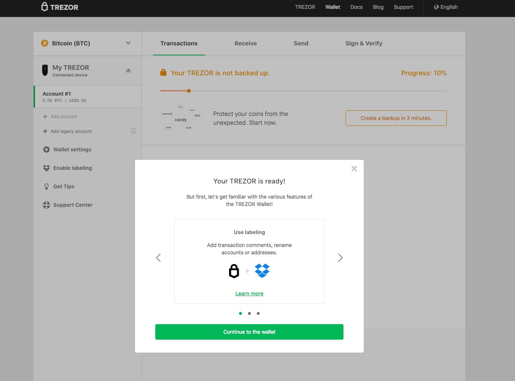The image size is (515, 381).
Task: Click the seed words illustration
Action: [x=182, y=118]
